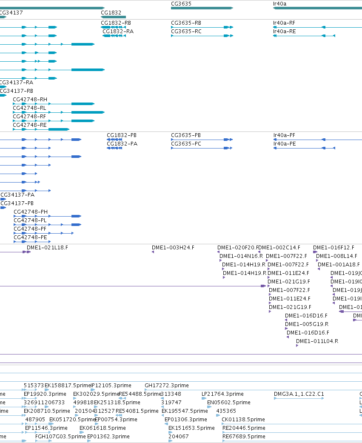This screenshot has height=443, width=362.
Task: Select EST EK158817.5prime
Action: [68, 386]
